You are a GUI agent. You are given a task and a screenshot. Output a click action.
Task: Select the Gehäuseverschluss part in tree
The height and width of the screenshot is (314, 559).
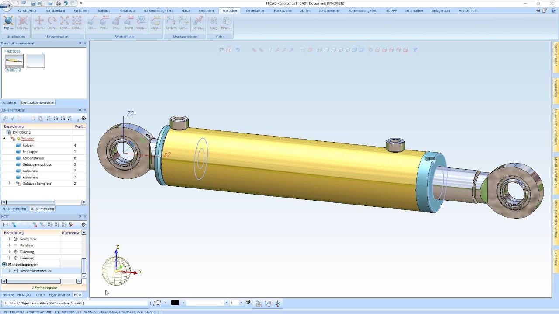pos(37,164)
